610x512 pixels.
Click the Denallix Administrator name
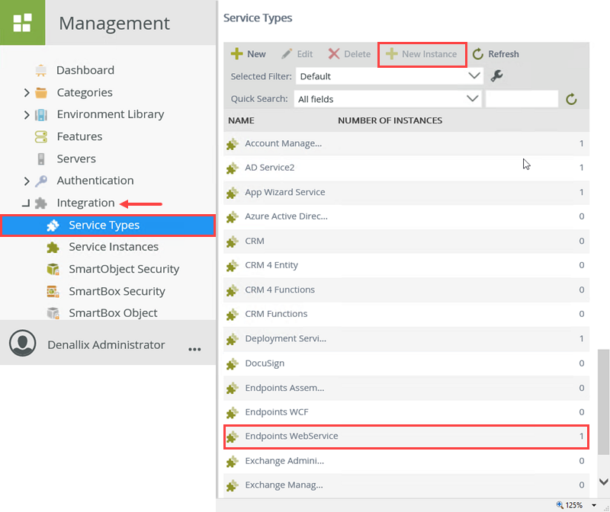[106, 345]
